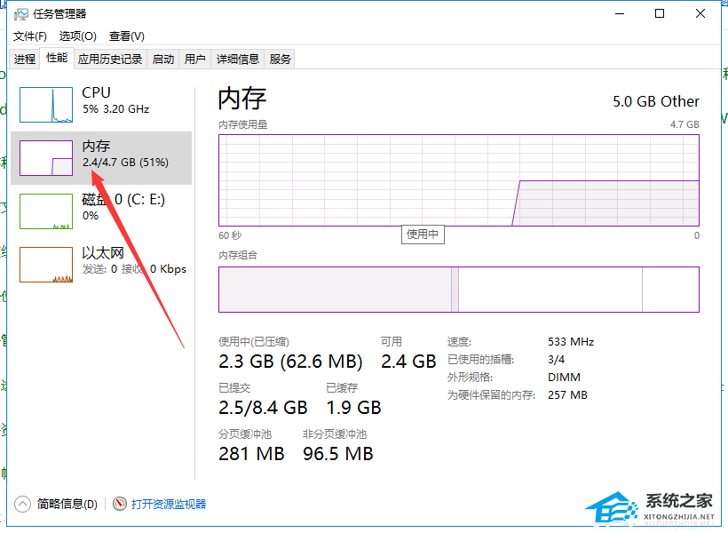Click the 内存组合 composition bar

point(458,290)
